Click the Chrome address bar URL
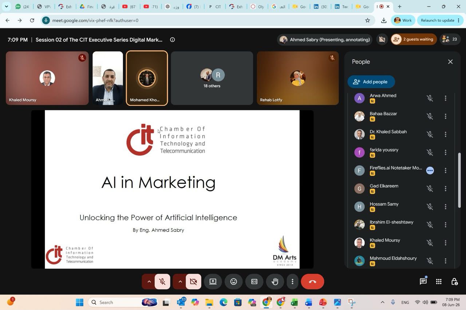Viewport: 466px width, 310px height. click(95, 20)
